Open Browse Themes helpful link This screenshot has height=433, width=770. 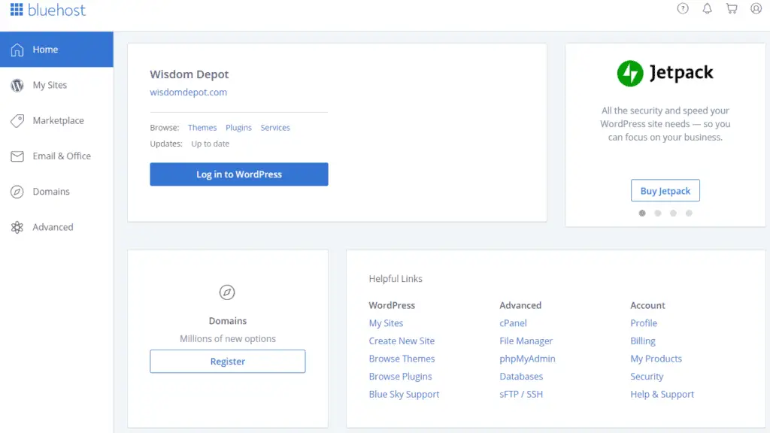click(402, 359)
